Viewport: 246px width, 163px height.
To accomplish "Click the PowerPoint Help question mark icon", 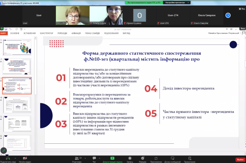I will pos(227,29).
